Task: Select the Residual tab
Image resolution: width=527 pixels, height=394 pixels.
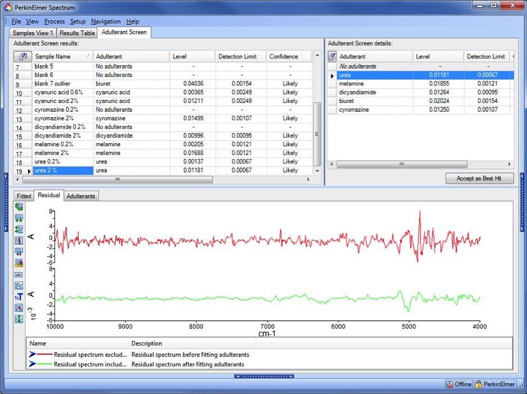Action: pos(49,196)
